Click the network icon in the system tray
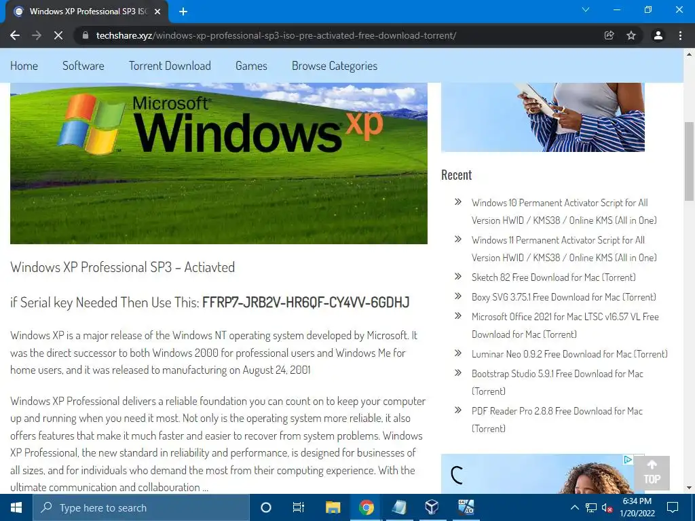The width and height of the screenshot is (695, 521). (x=591, y=507)
